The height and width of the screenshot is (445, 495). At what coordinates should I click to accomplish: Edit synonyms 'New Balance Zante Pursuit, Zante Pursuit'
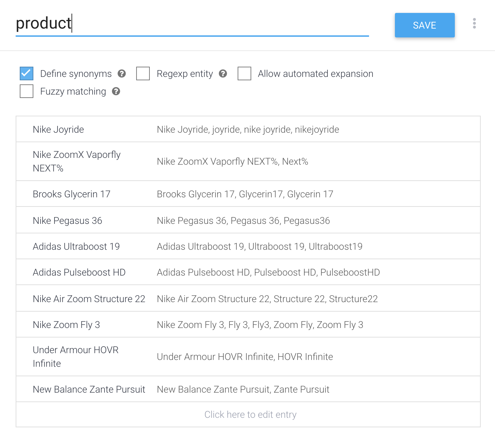[243, 389]
